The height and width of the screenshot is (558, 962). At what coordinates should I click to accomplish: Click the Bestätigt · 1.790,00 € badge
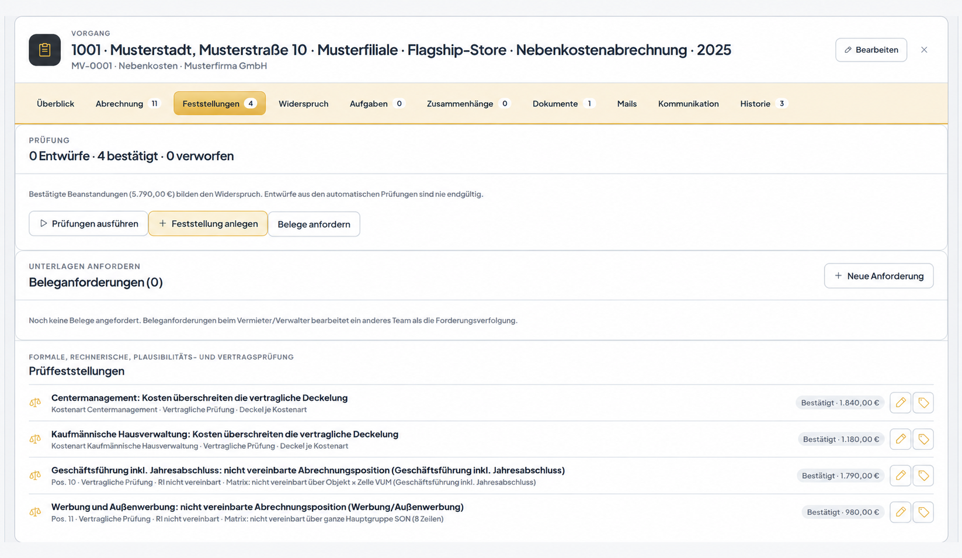[841, 476]
